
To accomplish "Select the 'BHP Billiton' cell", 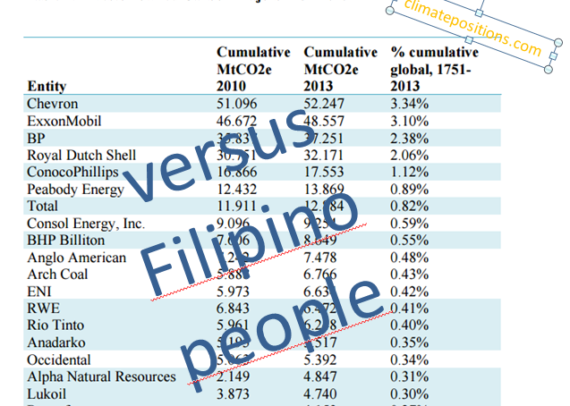I will coord(66,241).
